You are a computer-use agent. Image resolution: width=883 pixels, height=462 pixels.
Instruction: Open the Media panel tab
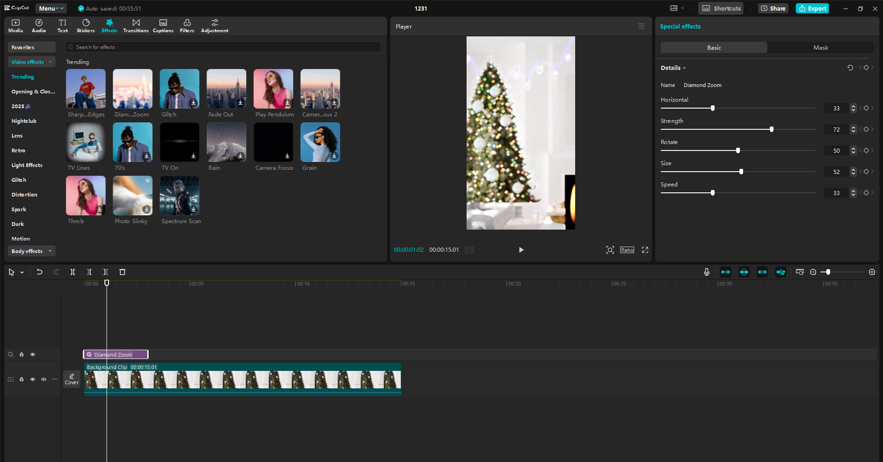click(x=16, y=26)
